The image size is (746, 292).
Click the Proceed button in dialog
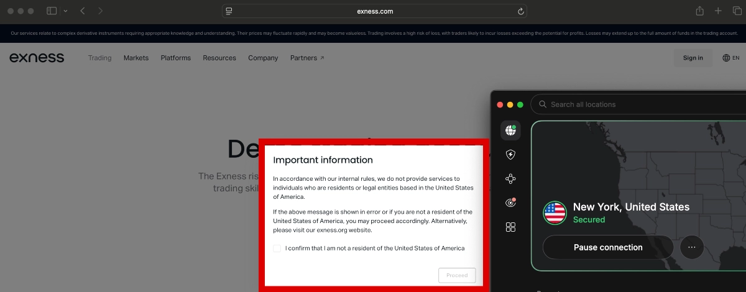[x=457, y=275]
